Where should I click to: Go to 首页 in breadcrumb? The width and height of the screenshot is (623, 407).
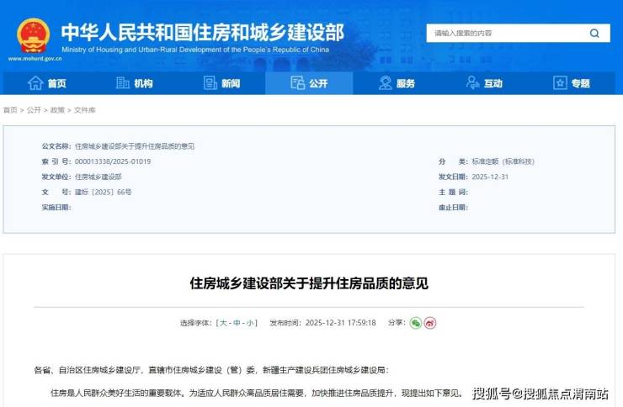10,110
